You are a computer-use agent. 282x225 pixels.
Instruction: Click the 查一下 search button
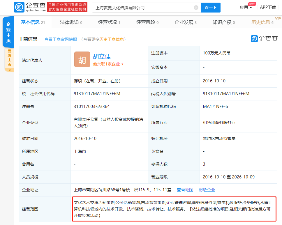211,8
